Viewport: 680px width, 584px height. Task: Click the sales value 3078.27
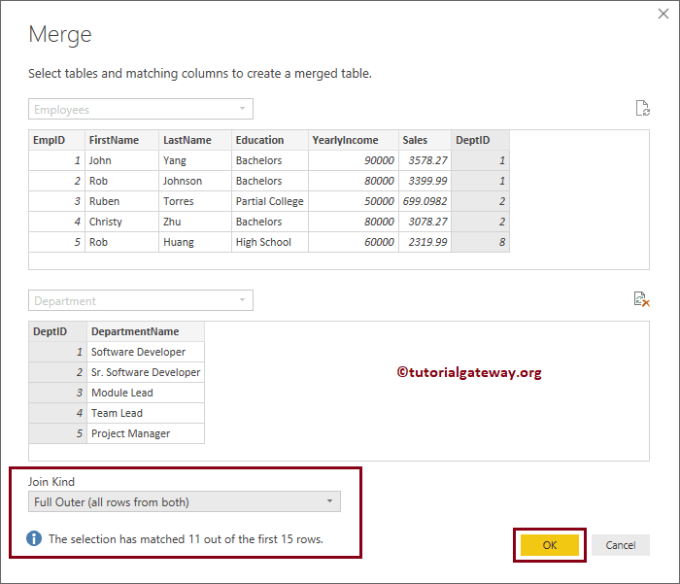pyautogui.click(x=425, y=222)
